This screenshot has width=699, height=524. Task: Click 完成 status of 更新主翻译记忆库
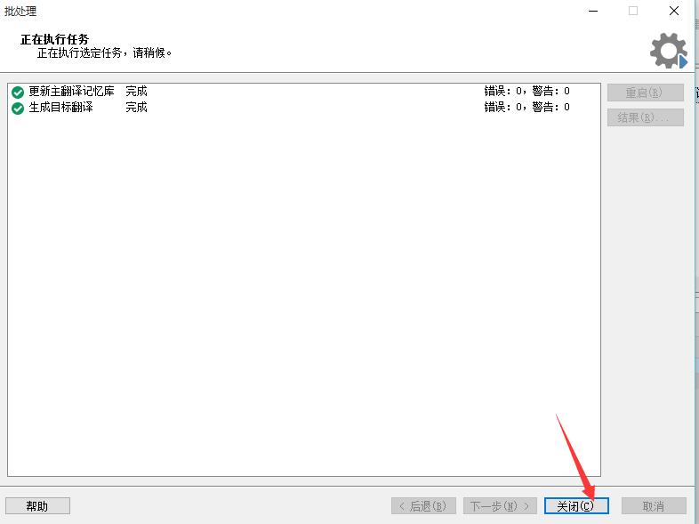[x=136, y=92]
